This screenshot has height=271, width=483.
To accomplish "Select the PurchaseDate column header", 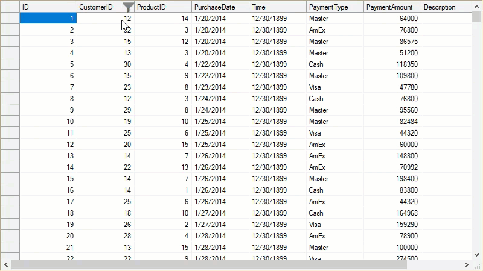I will [220, 7].
